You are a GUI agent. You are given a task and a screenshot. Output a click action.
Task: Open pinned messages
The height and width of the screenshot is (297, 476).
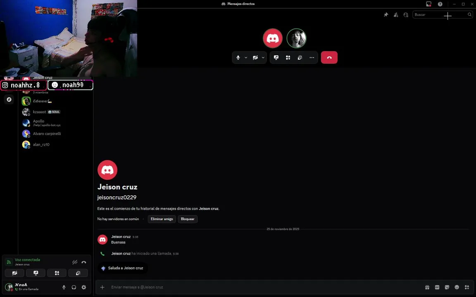386,14
